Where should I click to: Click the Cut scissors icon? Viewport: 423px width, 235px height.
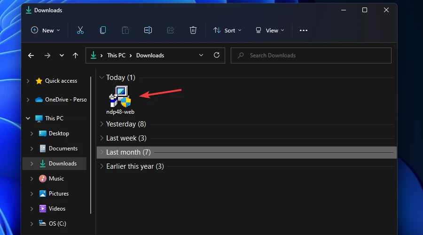(x=80, y=30)
